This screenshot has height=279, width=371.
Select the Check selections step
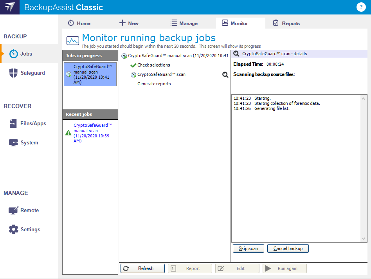tap(154, 65)
